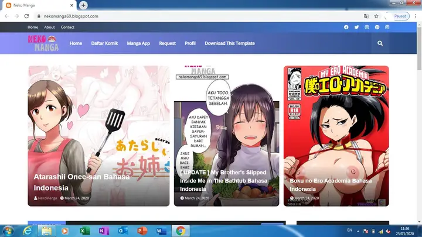Launch Outlook from the taskbar
422x237 pixels.
point(123,231)
